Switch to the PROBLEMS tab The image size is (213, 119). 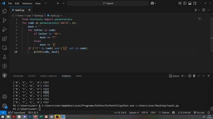point(18,76)
